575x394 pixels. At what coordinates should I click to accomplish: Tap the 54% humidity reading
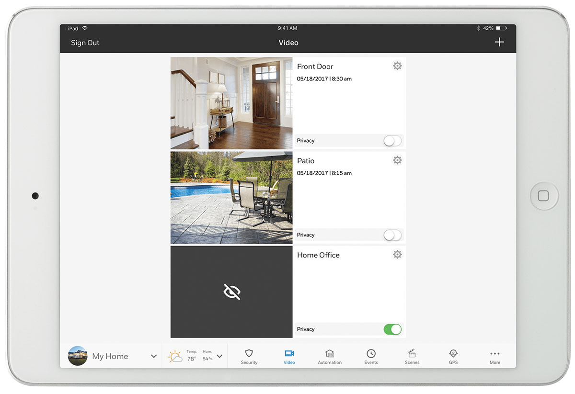pyautogui.click(x=207, y=359)
